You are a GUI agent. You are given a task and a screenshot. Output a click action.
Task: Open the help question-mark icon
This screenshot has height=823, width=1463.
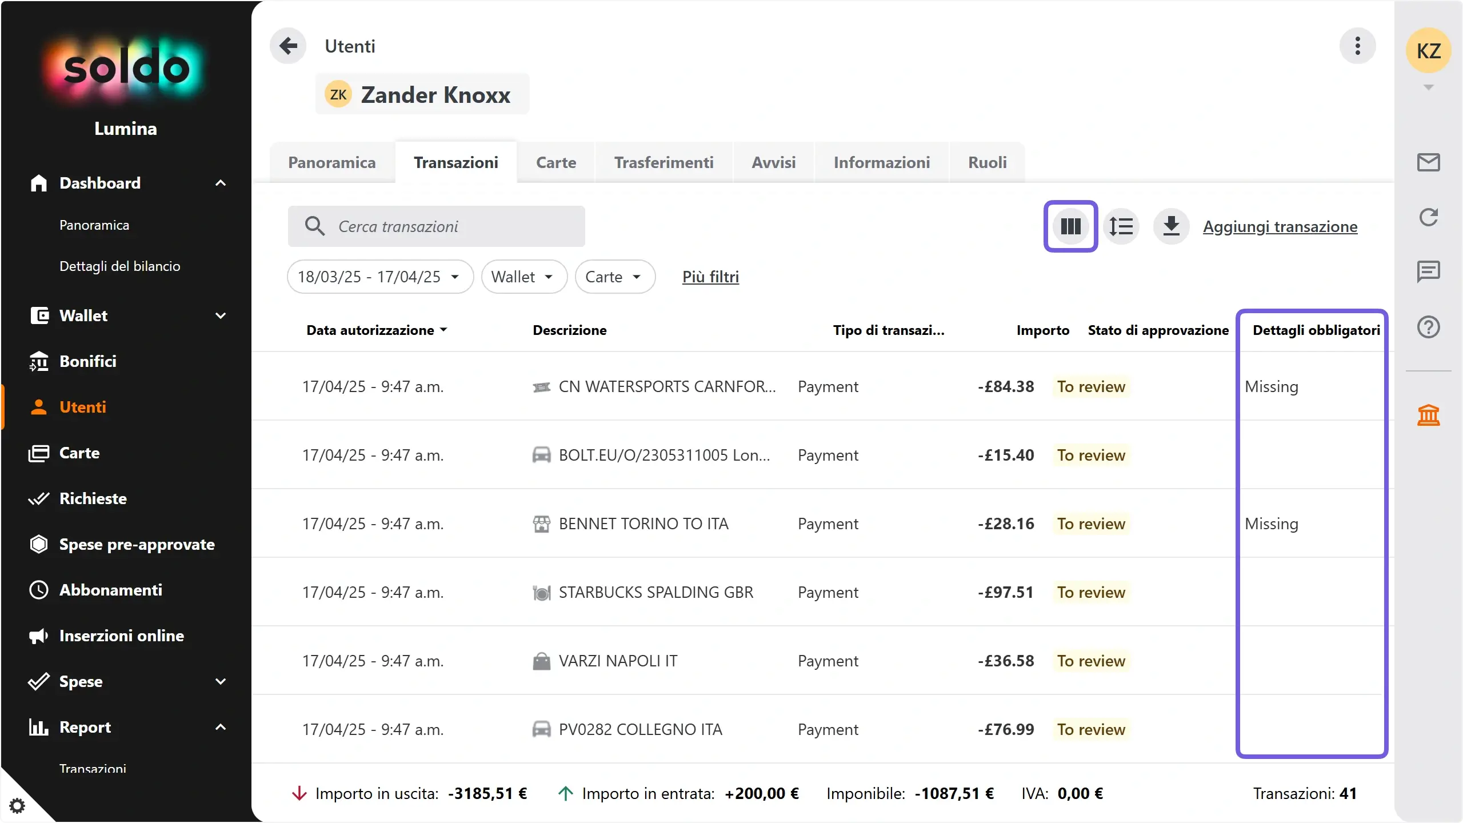point(1428,327)
